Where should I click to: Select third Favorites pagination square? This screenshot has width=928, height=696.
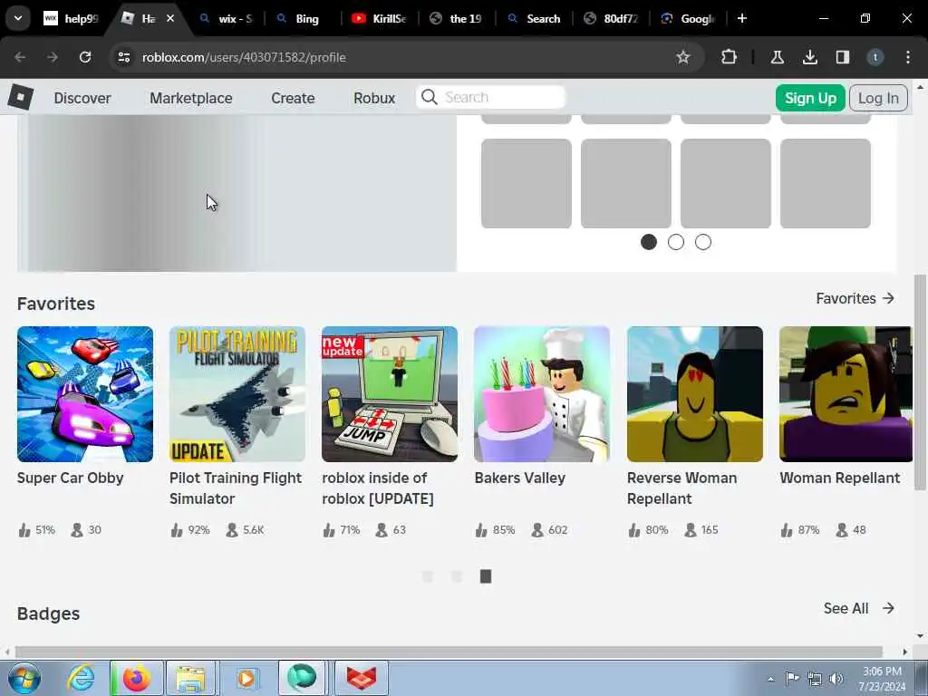click(486, 576)
